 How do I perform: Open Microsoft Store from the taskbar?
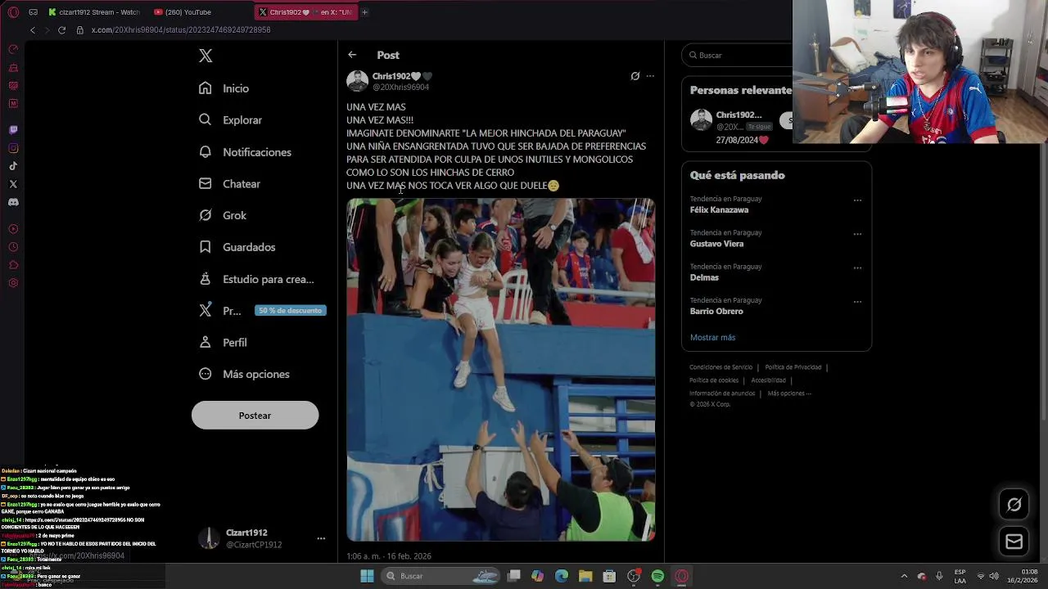pyautogui.click(x=609, y=576)
